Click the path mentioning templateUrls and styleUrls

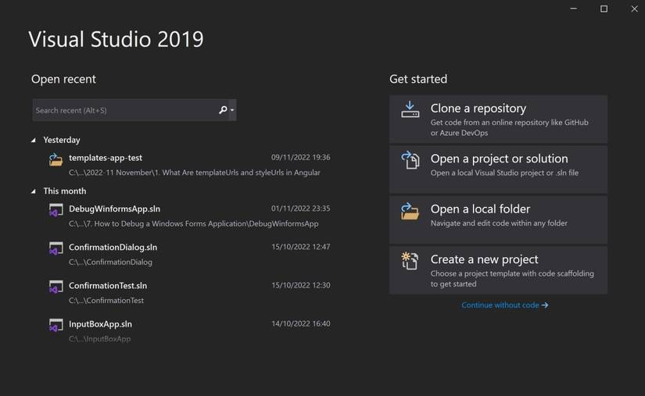(195, 173)
